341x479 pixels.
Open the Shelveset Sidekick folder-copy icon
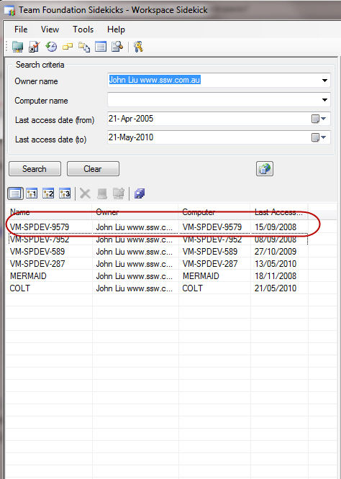coord(84,47)
